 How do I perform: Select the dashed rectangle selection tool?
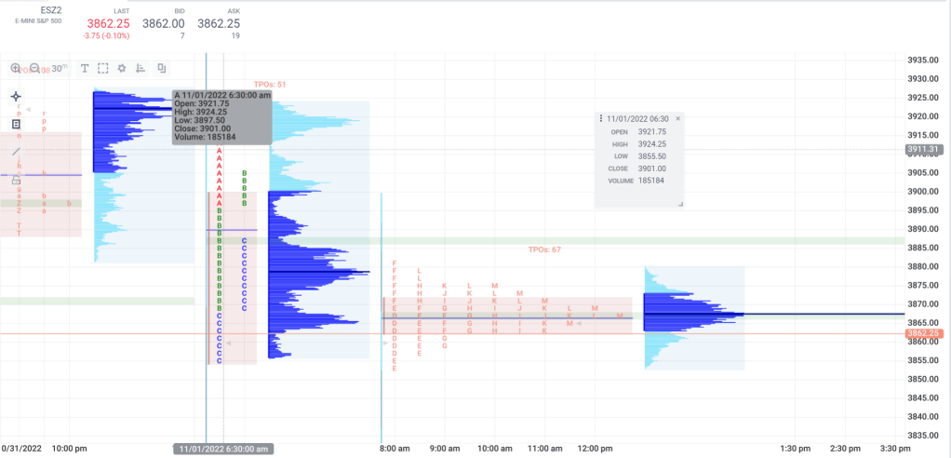pos(102,68)
